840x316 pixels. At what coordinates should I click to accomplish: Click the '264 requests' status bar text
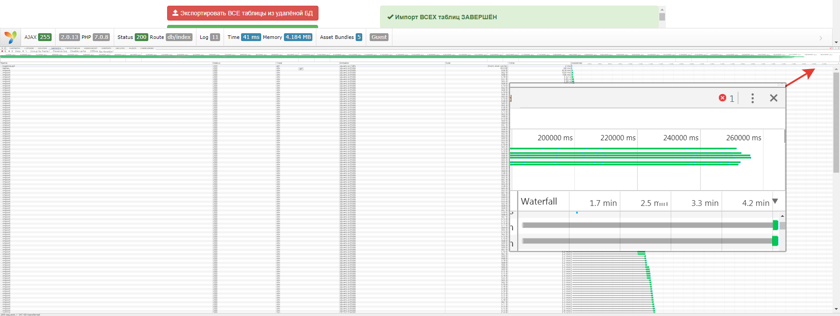click(x=8, y=315)
